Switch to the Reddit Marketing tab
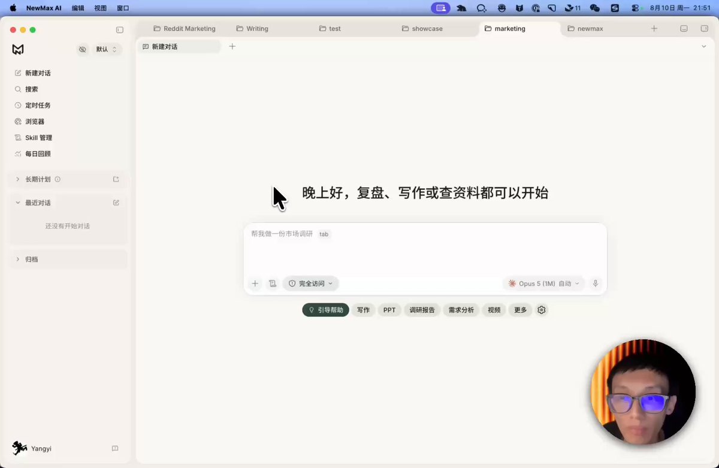This screenshot has width=719, height=468. coord(184,29)
